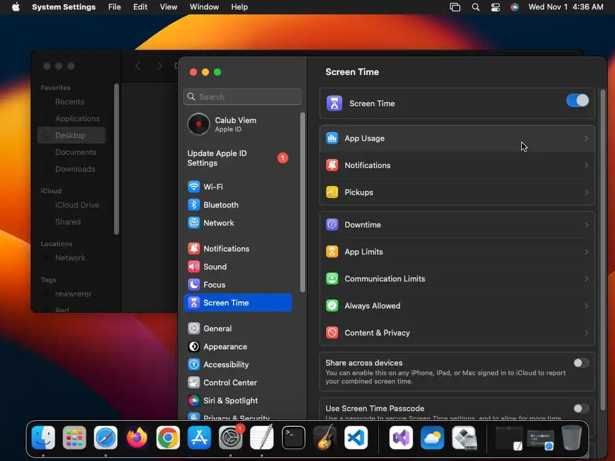
Task: Expand Communication Limits row chevron
Action: click(x=586, y=279)
